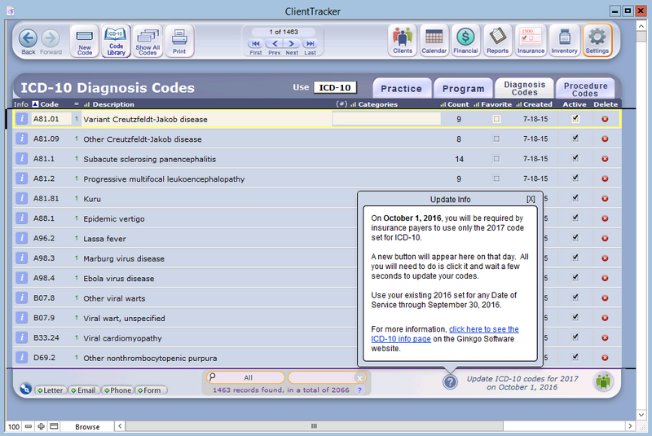The height and width of the screenshot is (436, 652).
Task: Toggle Favorite for A81.01
Action: point(496,119)
